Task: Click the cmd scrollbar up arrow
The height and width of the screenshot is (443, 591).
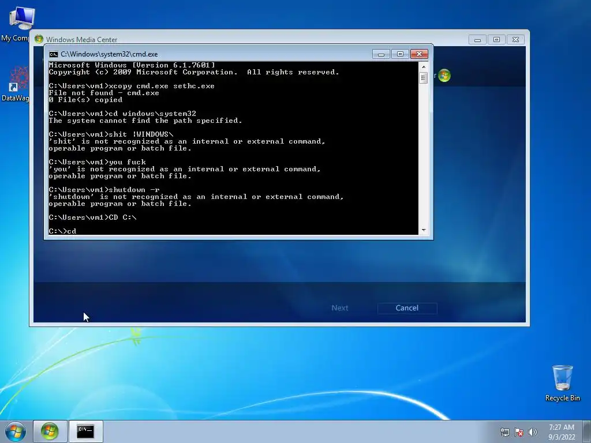Action: tap(424, 67)
